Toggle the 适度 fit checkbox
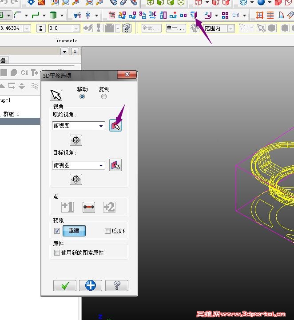The image size is (294, 320). [x=107, y=231]
